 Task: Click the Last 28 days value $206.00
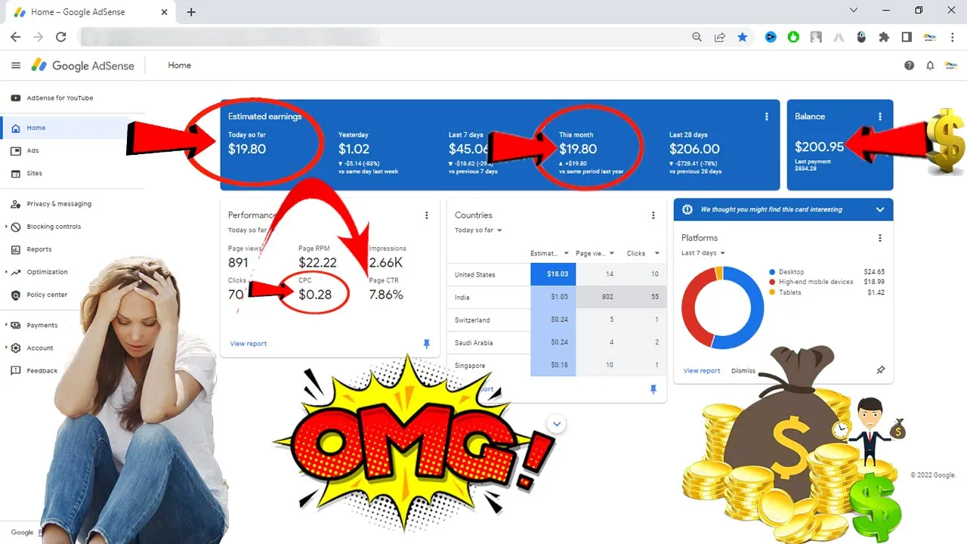point(694,149)
